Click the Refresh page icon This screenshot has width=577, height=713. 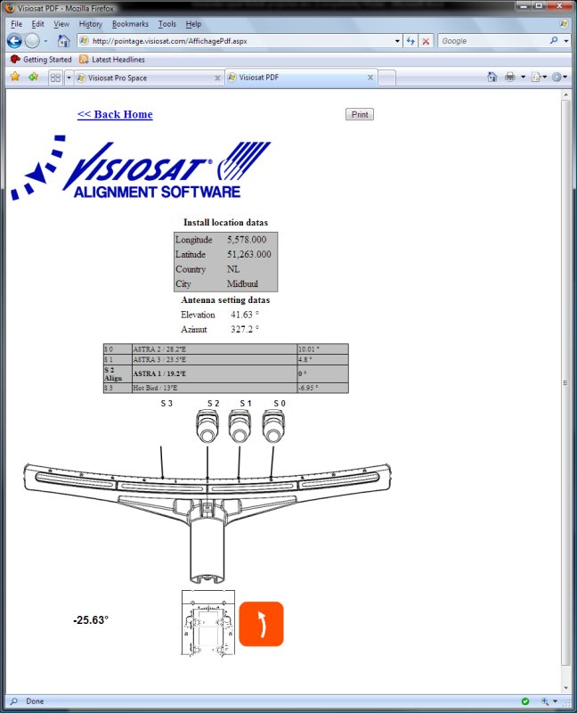pyautogui.click(x=410, y=41)
